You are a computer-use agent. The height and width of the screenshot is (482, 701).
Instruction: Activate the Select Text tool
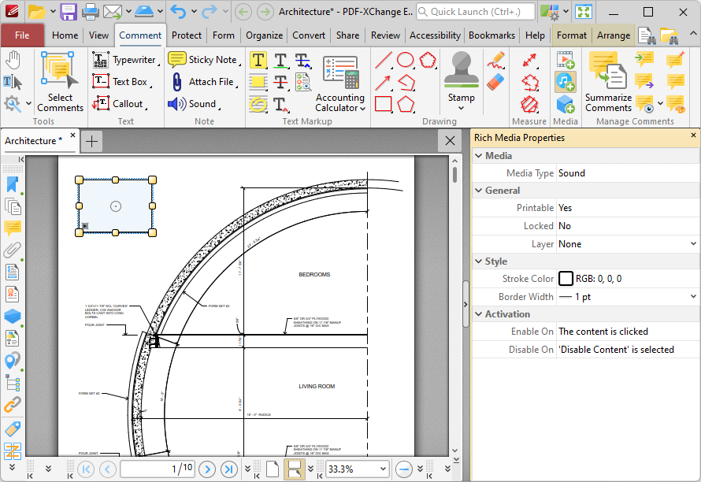pos(13,82)
